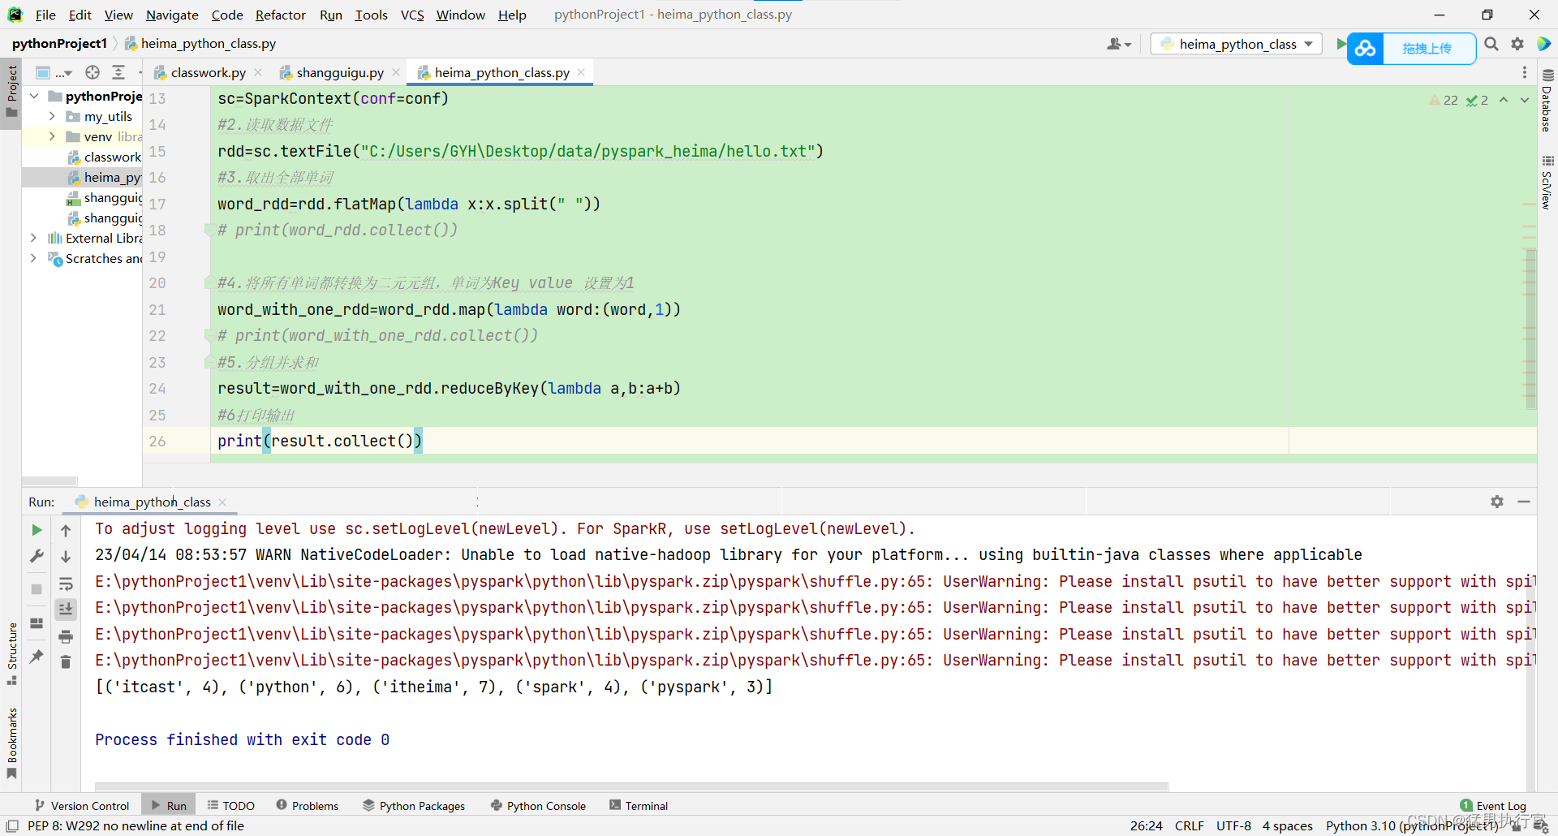This screenshot has height=836, width=1558.
Task: Open the Refactor menu
Action: [x=281, y=15]
